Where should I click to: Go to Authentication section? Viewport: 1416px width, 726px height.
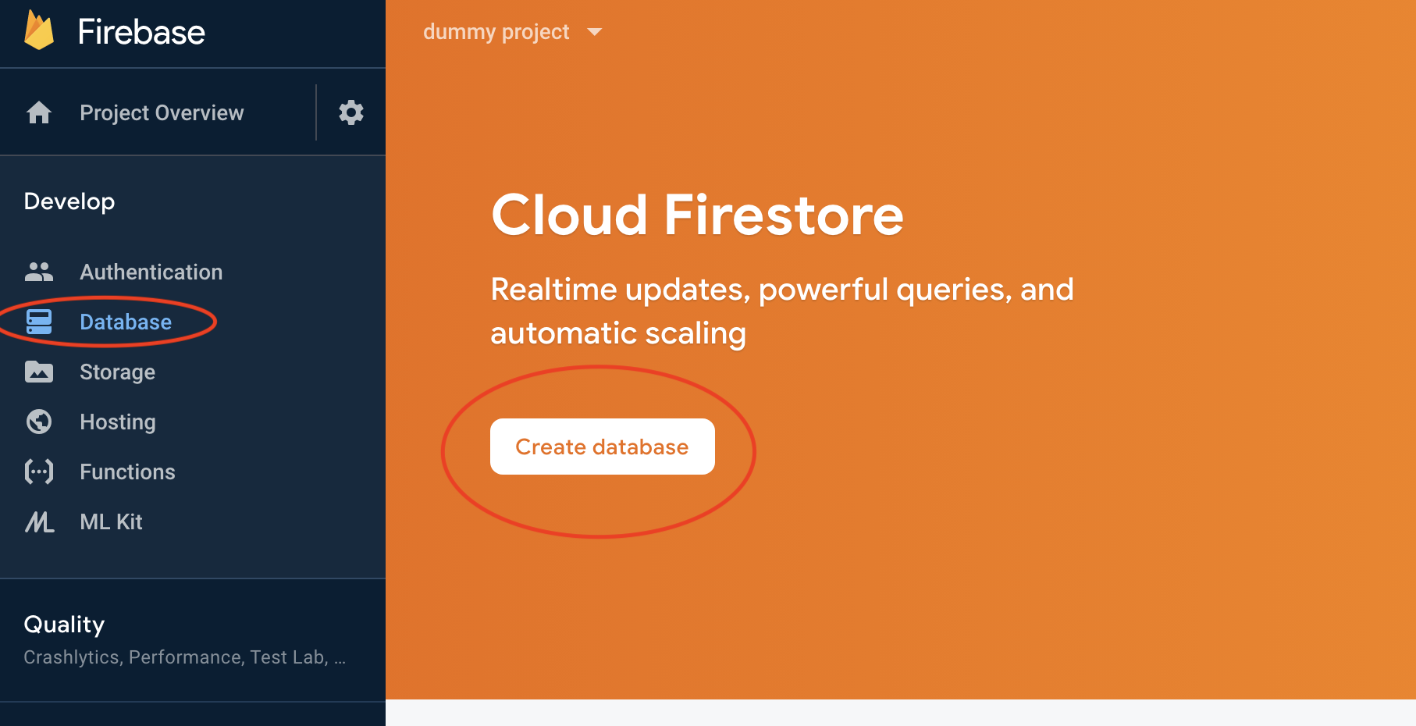pos(151,272)
